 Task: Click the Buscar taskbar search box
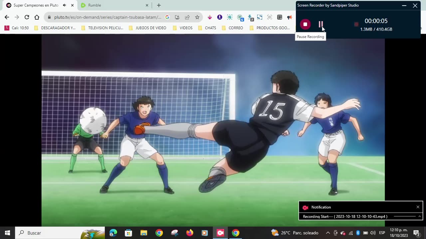coord(60,233)
